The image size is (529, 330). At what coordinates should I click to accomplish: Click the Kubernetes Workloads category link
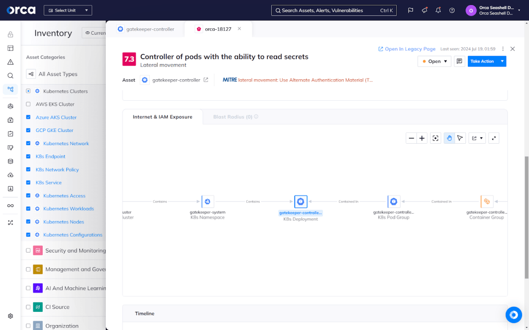click(x=69, y=209)
